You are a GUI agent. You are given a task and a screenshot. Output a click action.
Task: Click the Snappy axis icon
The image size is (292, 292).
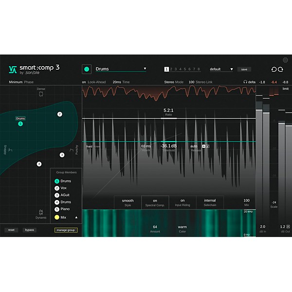pos(10,150)
